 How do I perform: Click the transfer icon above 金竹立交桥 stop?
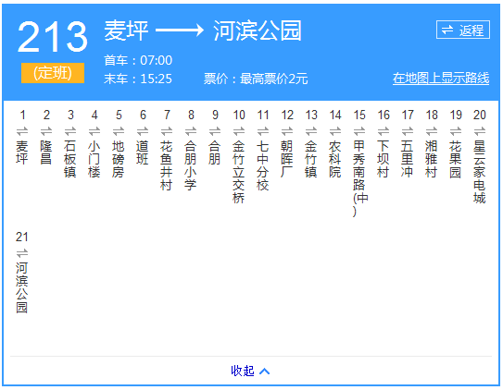(x=239, y=131)
